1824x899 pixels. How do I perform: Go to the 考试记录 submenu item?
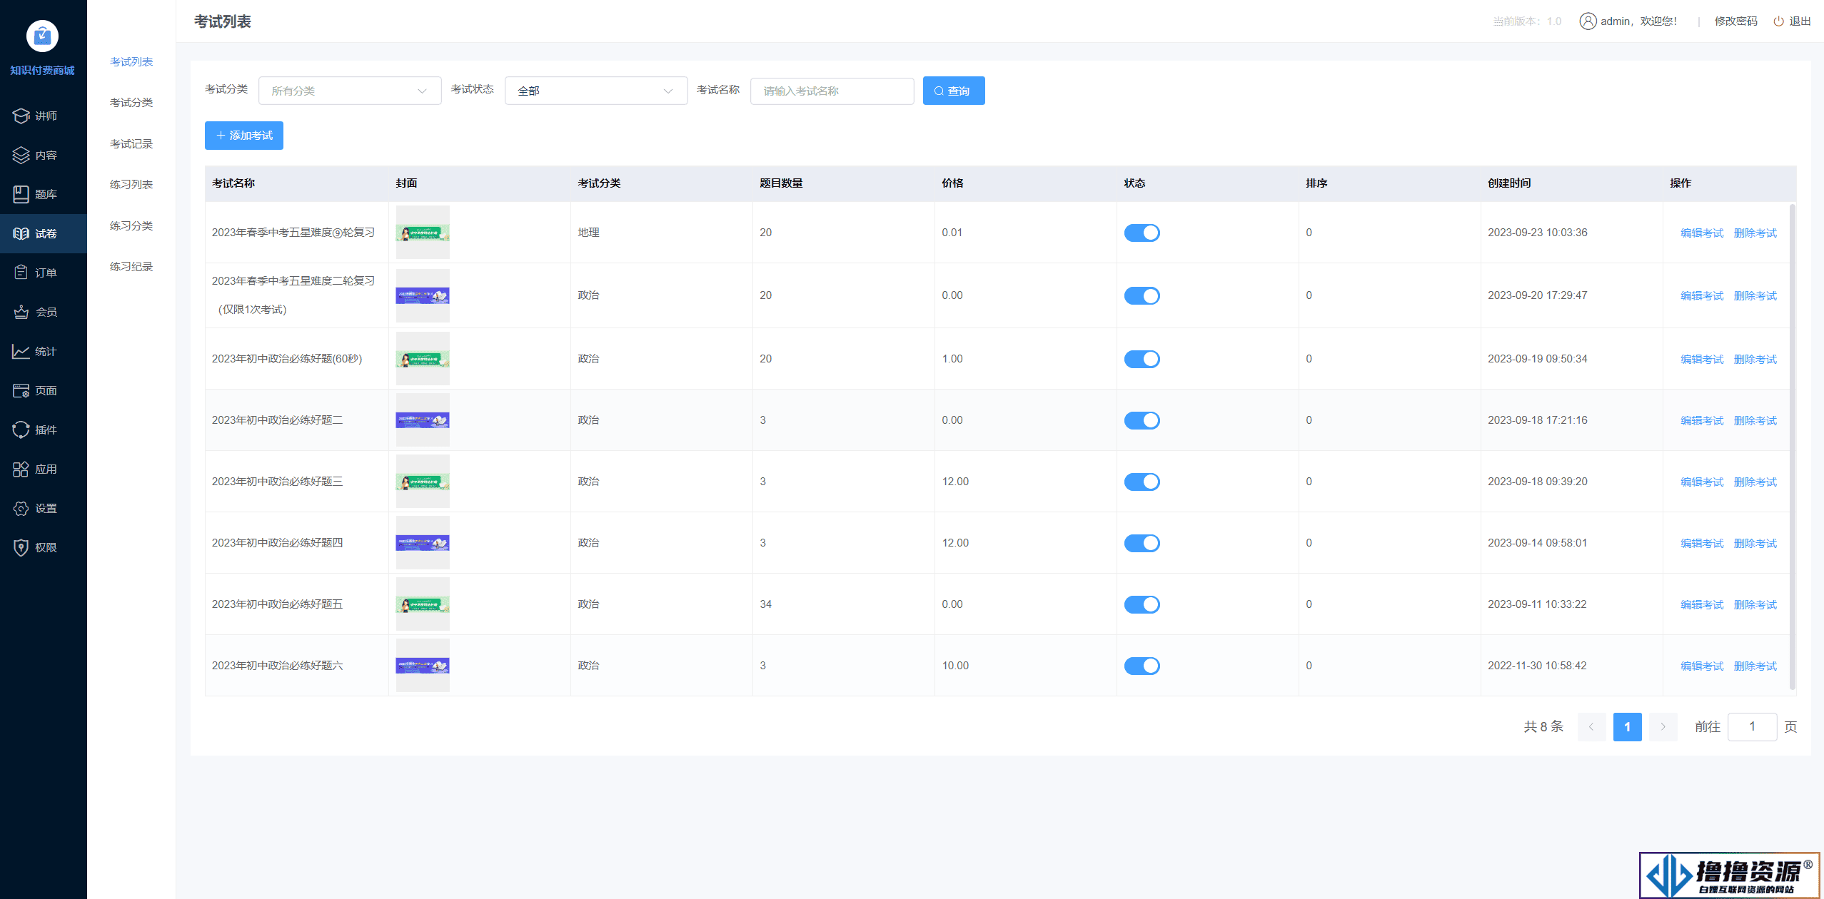point(131,144)
